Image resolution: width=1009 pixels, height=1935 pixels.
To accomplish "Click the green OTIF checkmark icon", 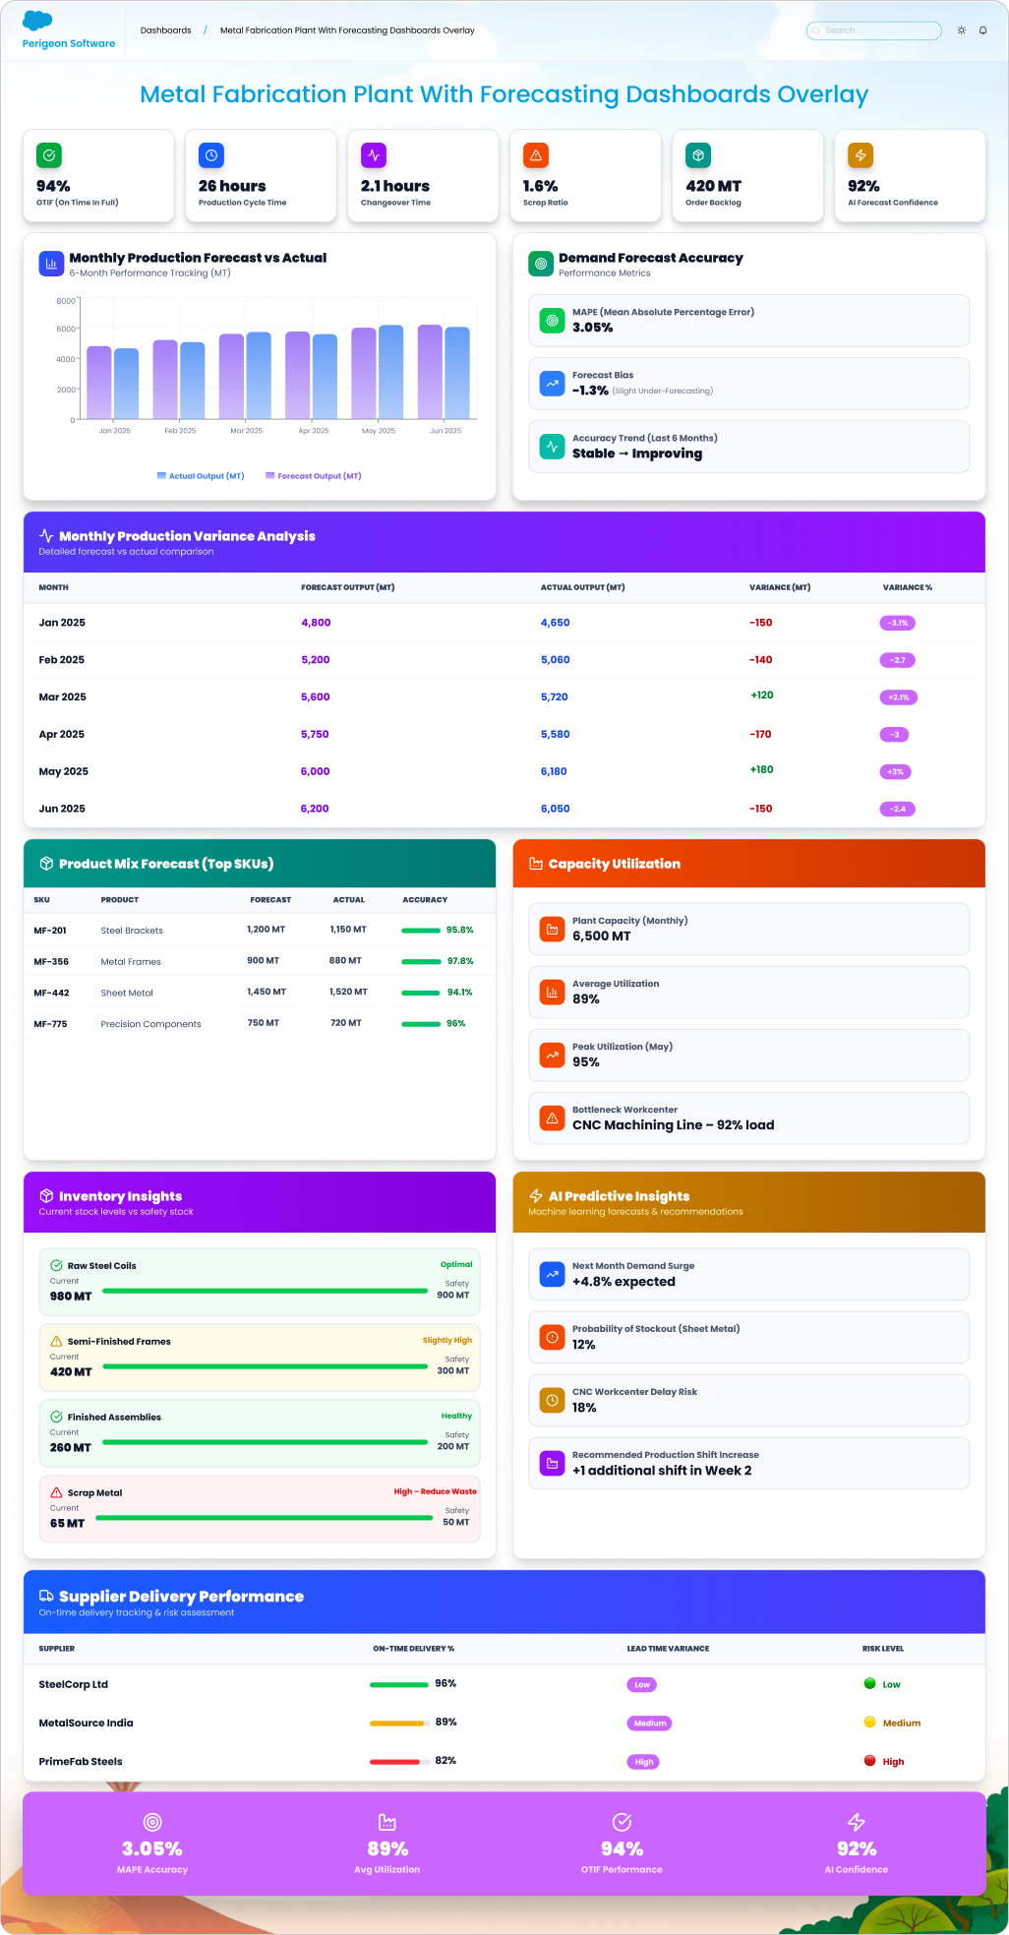I will 49,155.
